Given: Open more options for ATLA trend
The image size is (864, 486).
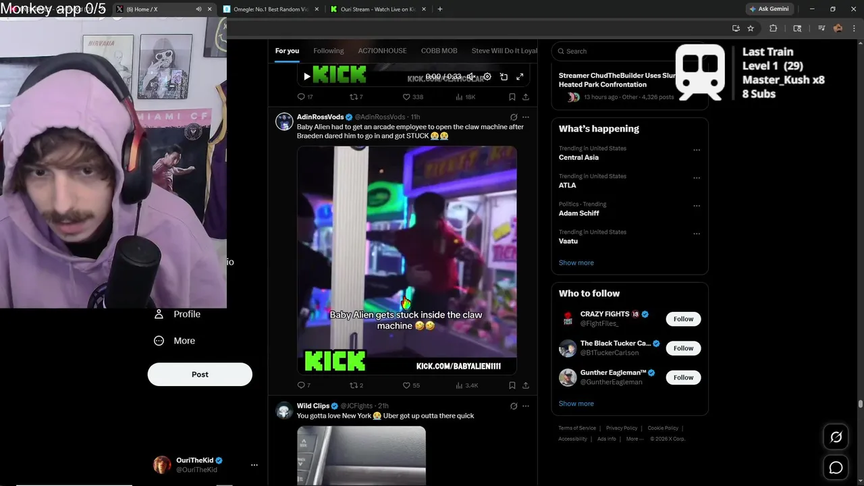Looking at the screenshot, I should pyautogui.click(x=697, y=178).
